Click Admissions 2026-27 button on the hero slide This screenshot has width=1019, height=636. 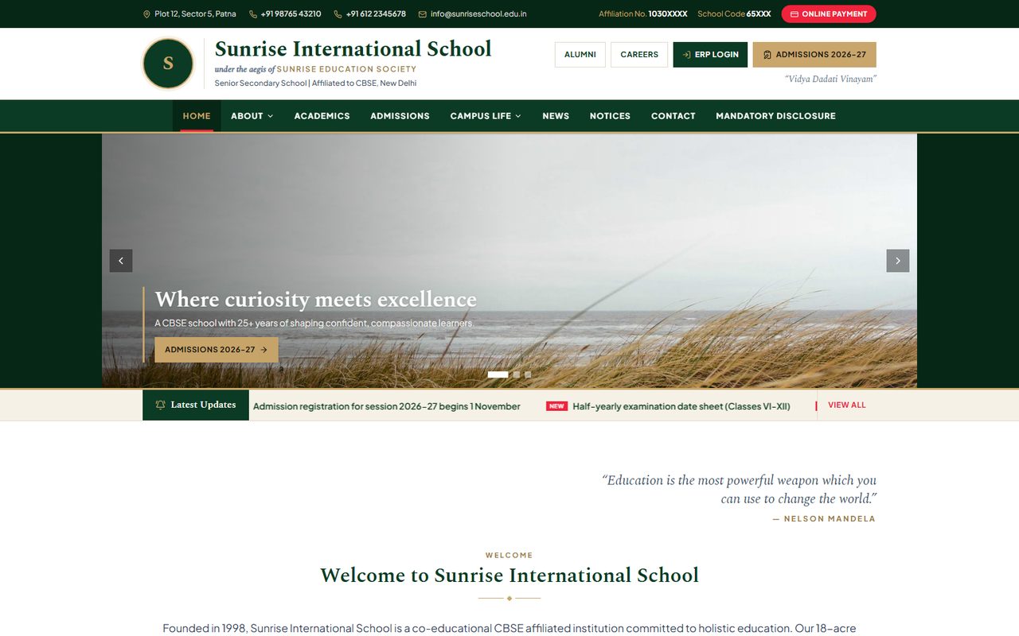click(x=217, y=350)
